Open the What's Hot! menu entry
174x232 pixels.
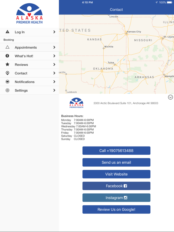click(29, 56)
